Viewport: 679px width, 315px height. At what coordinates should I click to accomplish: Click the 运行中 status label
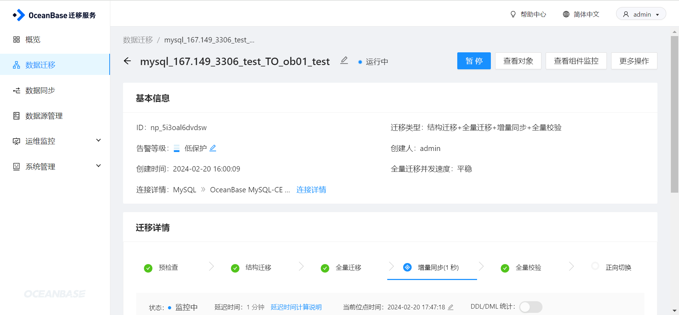tap(377, 62)
